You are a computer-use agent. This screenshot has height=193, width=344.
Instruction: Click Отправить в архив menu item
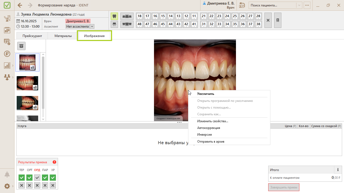211,141
